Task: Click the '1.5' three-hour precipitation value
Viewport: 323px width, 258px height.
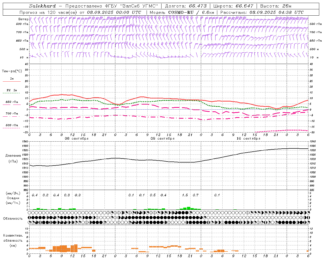Action: click(x=185, y=195)
